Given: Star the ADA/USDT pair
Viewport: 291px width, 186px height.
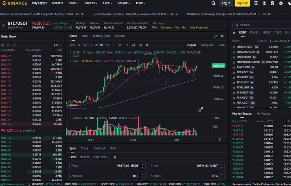Looking at the screenshot, I should coord(234,103).
